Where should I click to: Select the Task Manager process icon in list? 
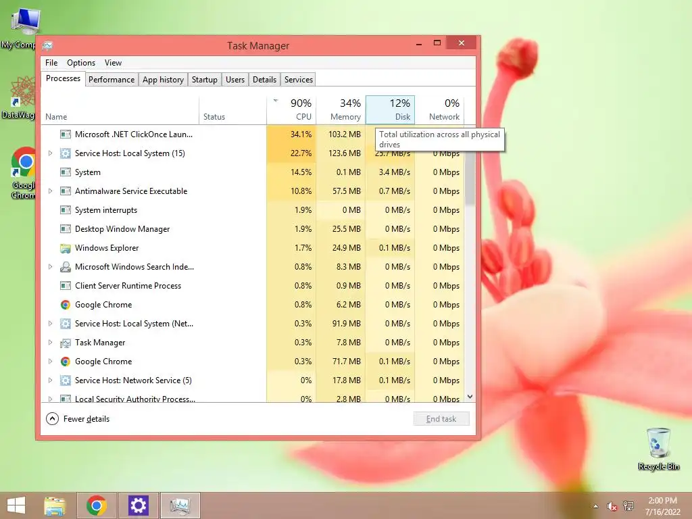point(66,343)
